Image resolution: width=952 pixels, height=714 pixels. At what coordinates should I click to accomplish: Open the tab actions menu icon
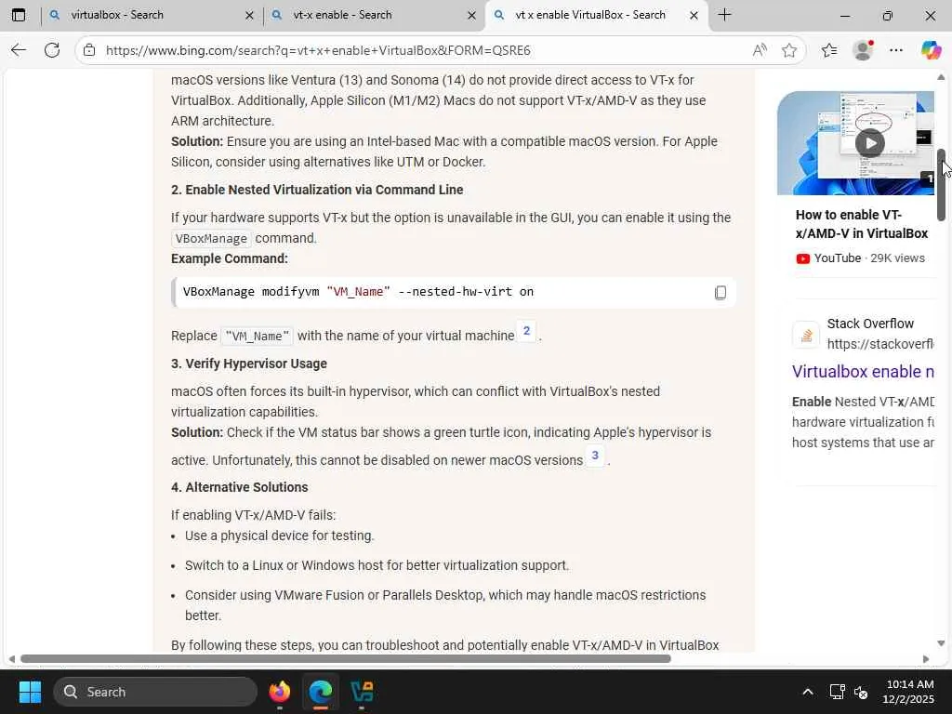click(x=19, y=15)
